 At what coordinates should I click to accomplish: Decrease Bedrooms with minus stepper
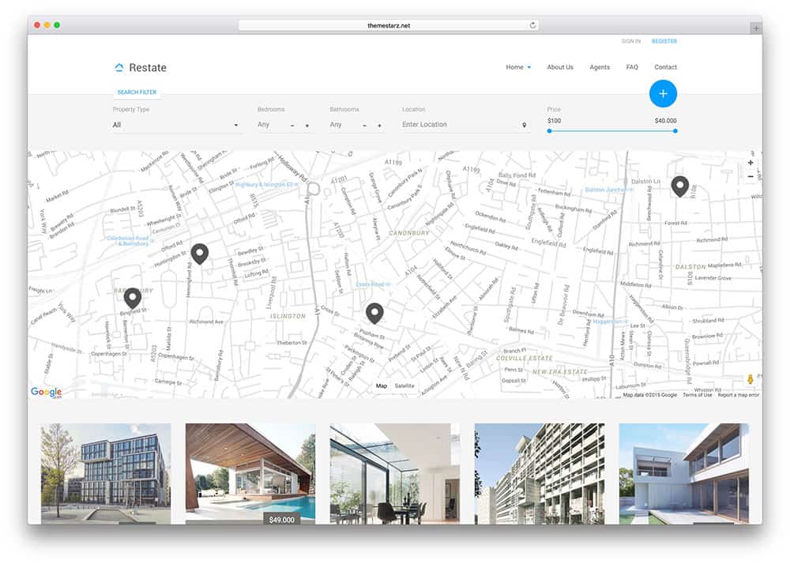[292, 126]
